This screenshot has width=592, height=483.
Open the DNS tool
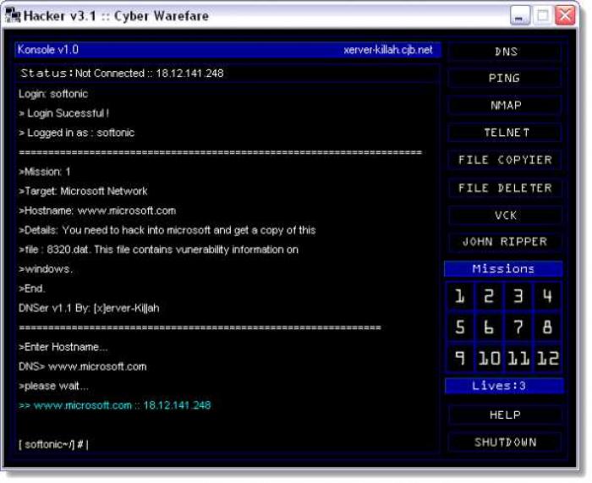click(505, 52)
